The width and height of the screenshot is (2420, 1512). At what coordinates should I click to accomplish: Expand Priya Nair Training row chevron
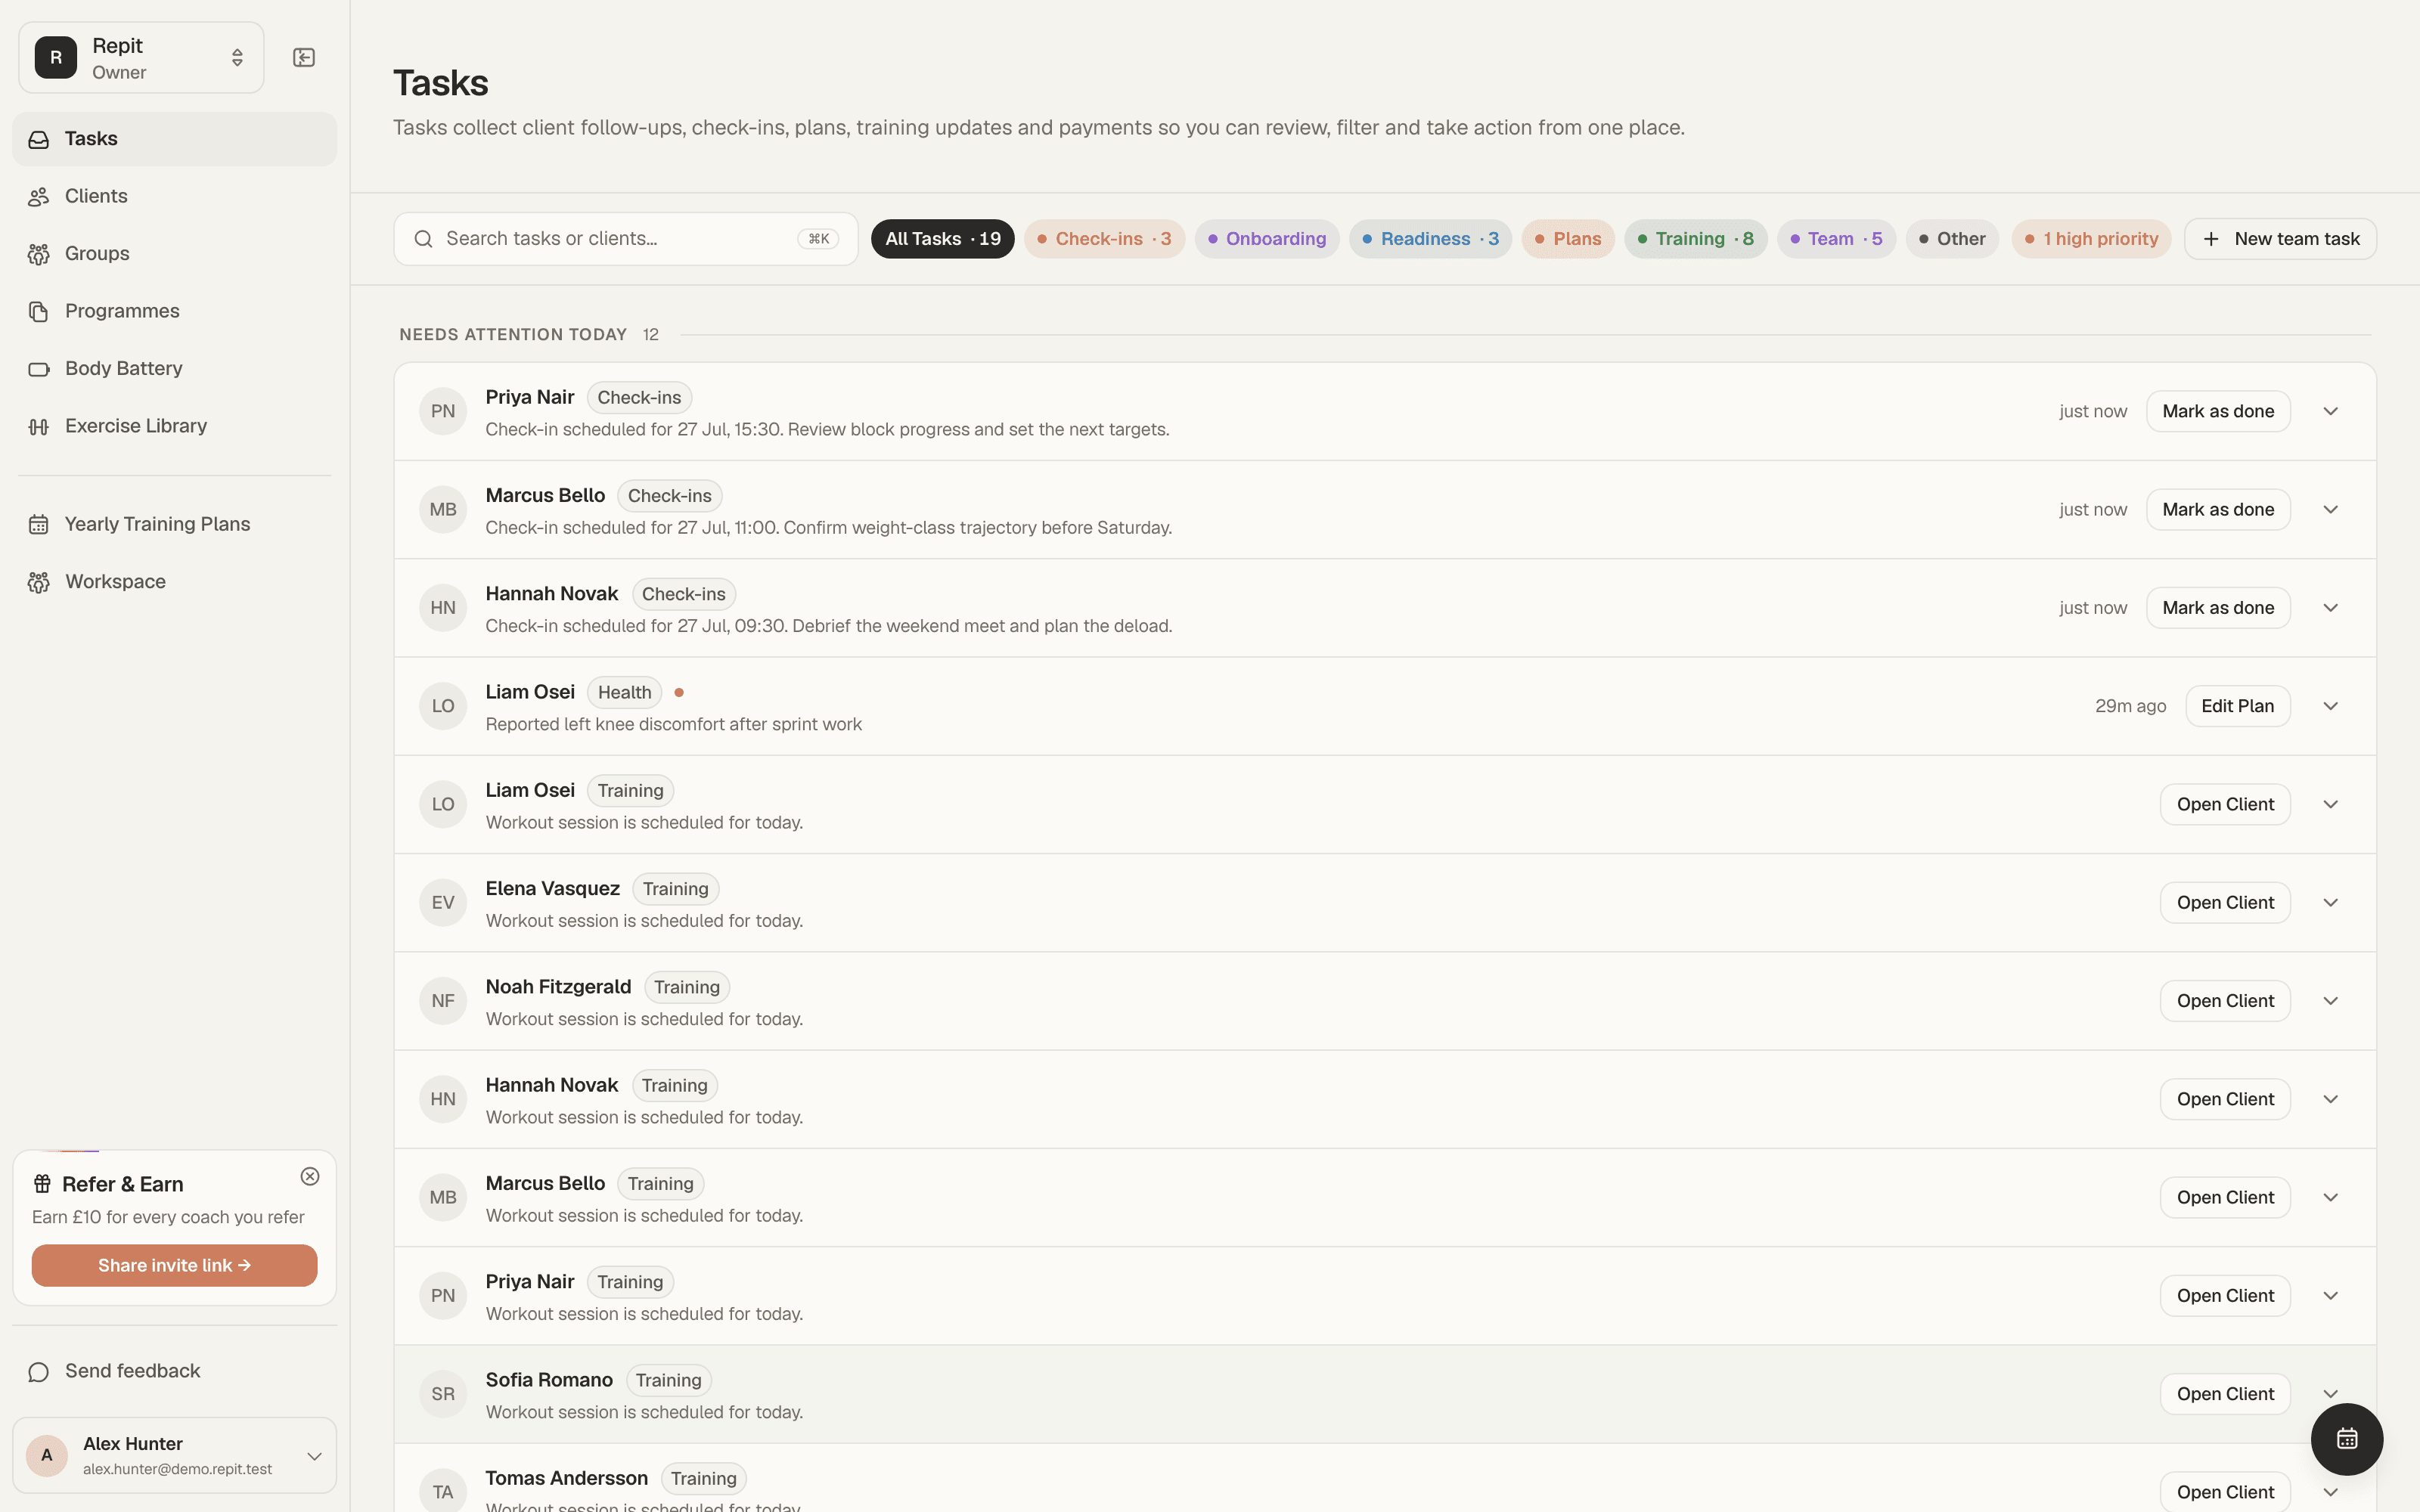tap(2330, 1296)
